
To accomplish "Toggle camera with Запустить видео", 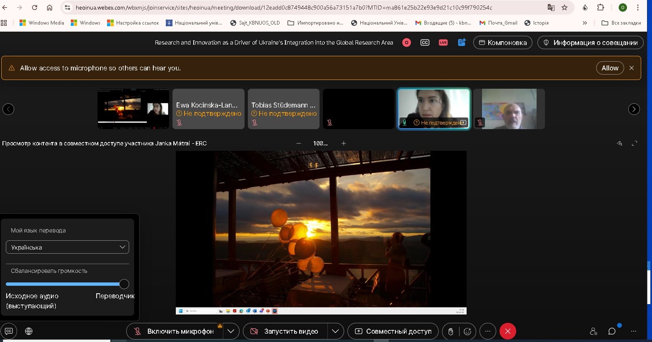I will tap(285, 331).
